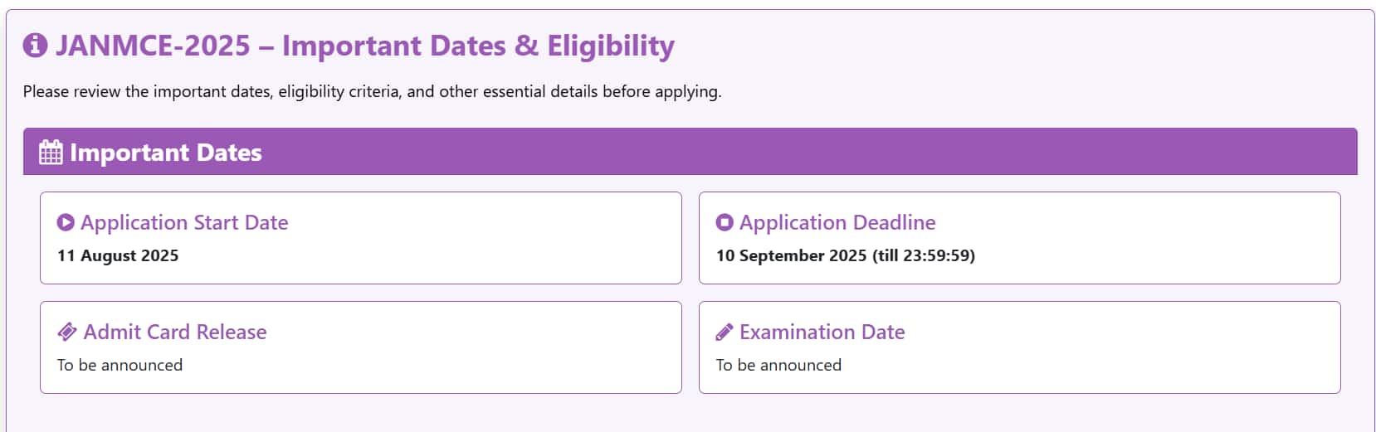Select the 10 September 2025 deadline text
The width and height of the screenshot is (1376, 432).
pyautogui.click(x=845, y=255)
